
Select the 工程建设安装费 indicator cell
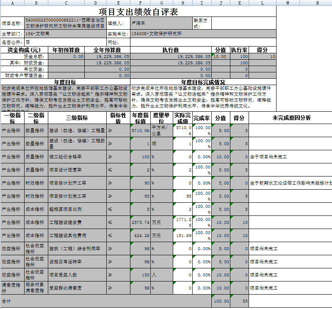(x=77, y=222)
